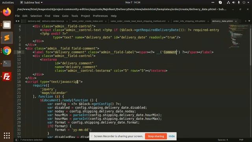Click '7 characters selected' status text
Image resolution: width=252 pixels, height=142 pixels.
tap(31, 140)
